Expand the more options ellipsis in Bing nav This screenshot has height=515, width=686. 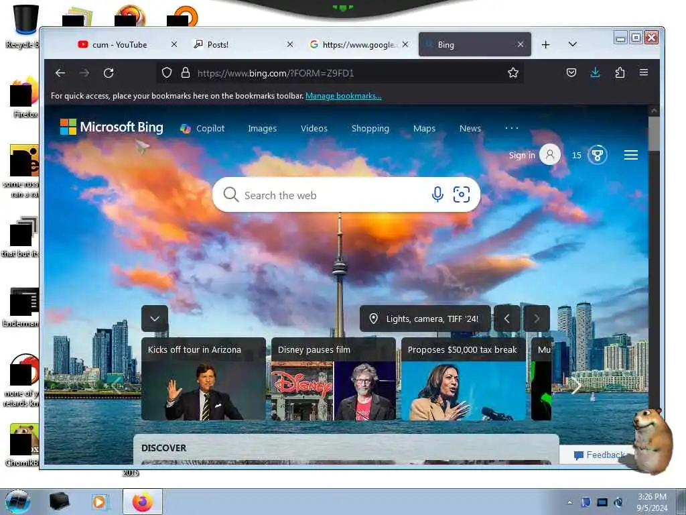point(511,128)
